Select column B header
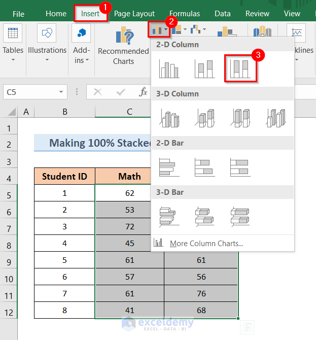 64,112
